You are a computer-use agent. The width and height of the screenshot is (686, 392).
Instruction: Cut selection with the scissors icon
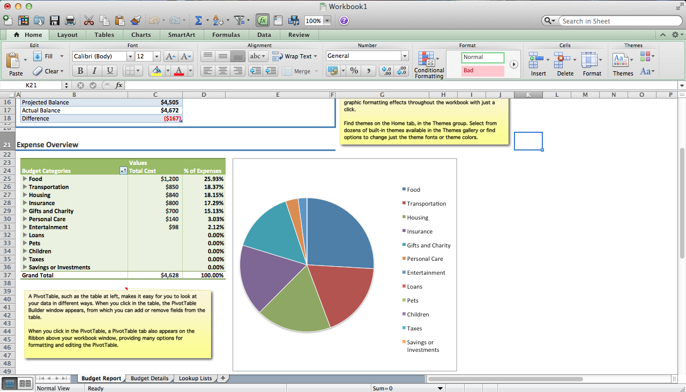89,20
